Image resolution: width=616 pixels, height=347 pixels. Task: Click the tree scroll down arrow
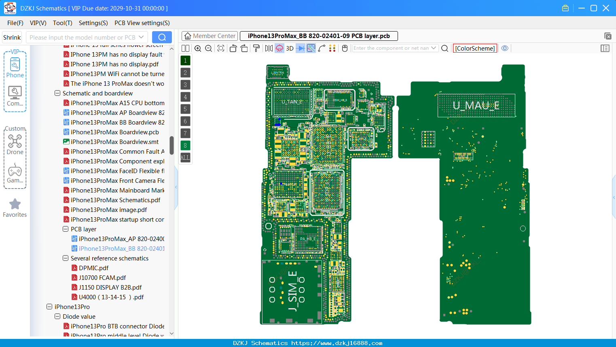[x=171, y=334]
